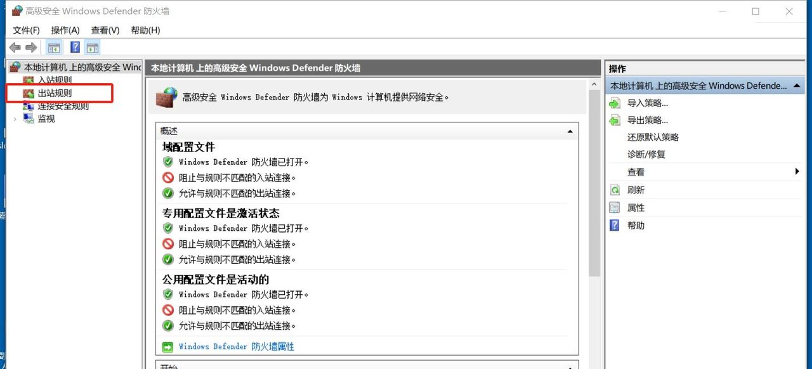Click the green shield under 公用配置文件

click(167, 294)
